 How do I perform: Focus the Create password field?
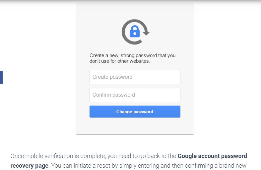135,77
